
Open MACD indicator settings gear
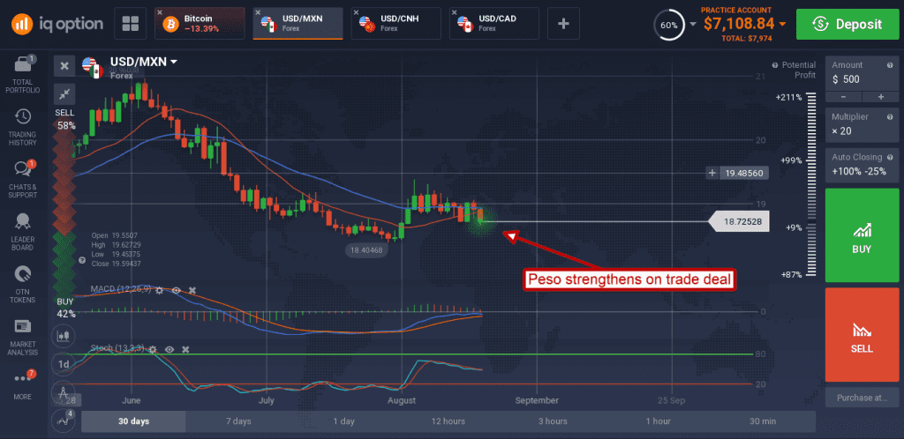(160, 291)
